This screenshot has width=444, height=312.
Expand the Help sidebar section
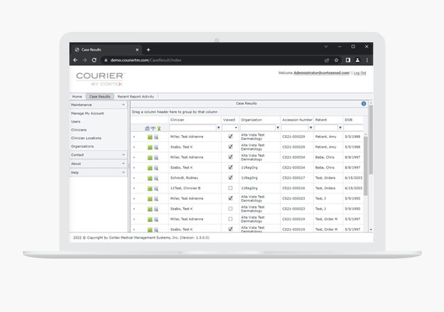123,173
